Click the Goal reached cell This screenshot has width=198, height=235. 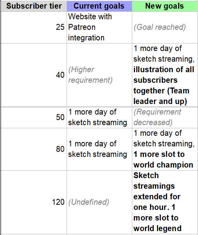coord(165,27)
